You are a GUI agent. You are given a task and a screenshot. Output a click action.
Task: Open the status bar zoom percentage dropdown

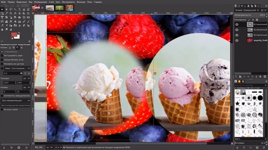pyautogui.click(x=58, y=147)
